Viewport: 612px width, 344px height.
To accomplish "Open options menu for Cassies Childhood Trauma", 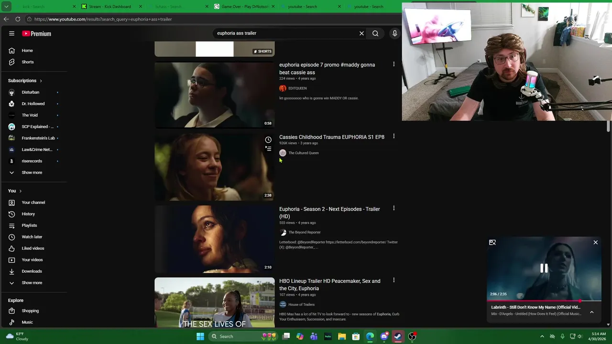I will click(x=393, y=136).
